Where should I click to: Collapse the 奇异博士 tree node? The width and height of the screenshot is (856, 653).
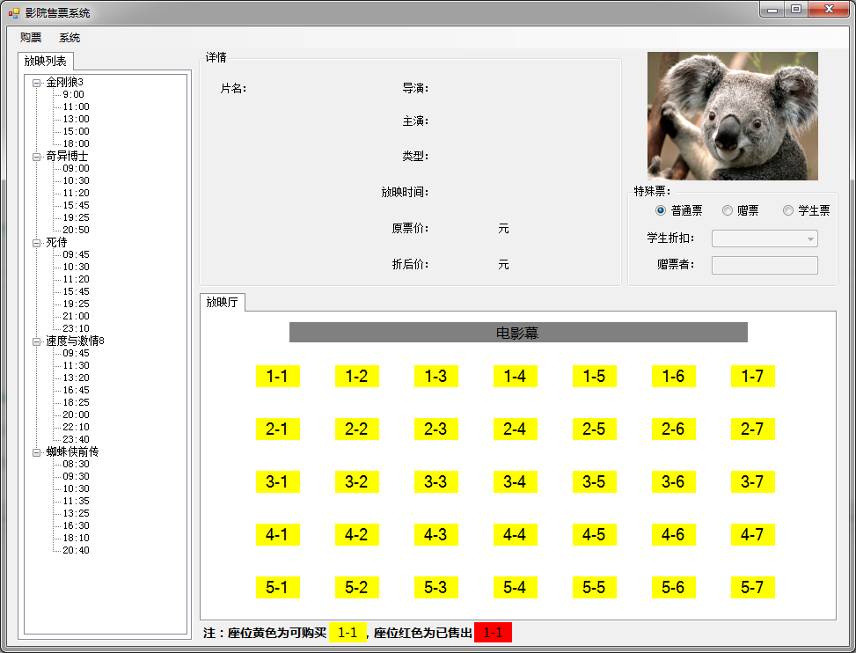[37, 157]
